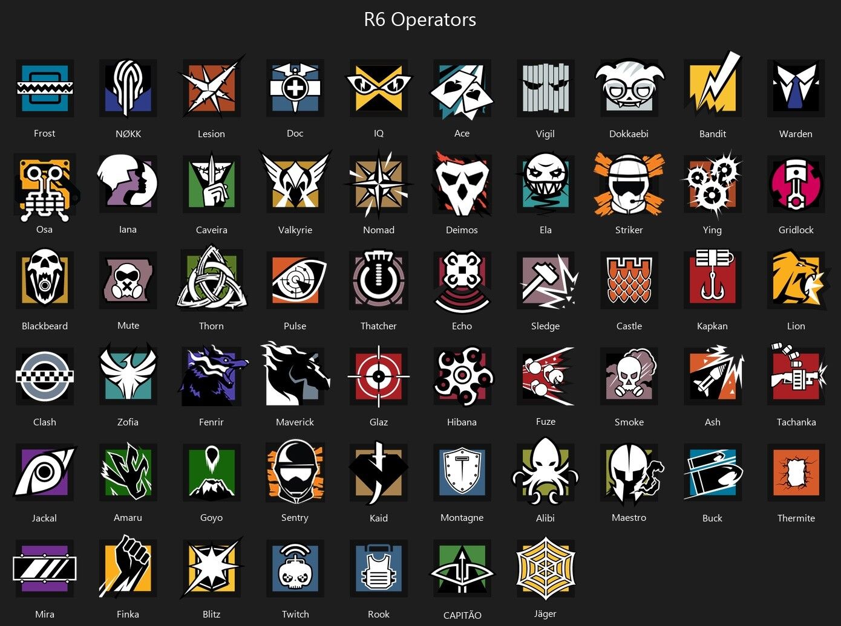841x626 pixels.
Task: Pick the Alibi octopus icon
Action: point(545,471)
